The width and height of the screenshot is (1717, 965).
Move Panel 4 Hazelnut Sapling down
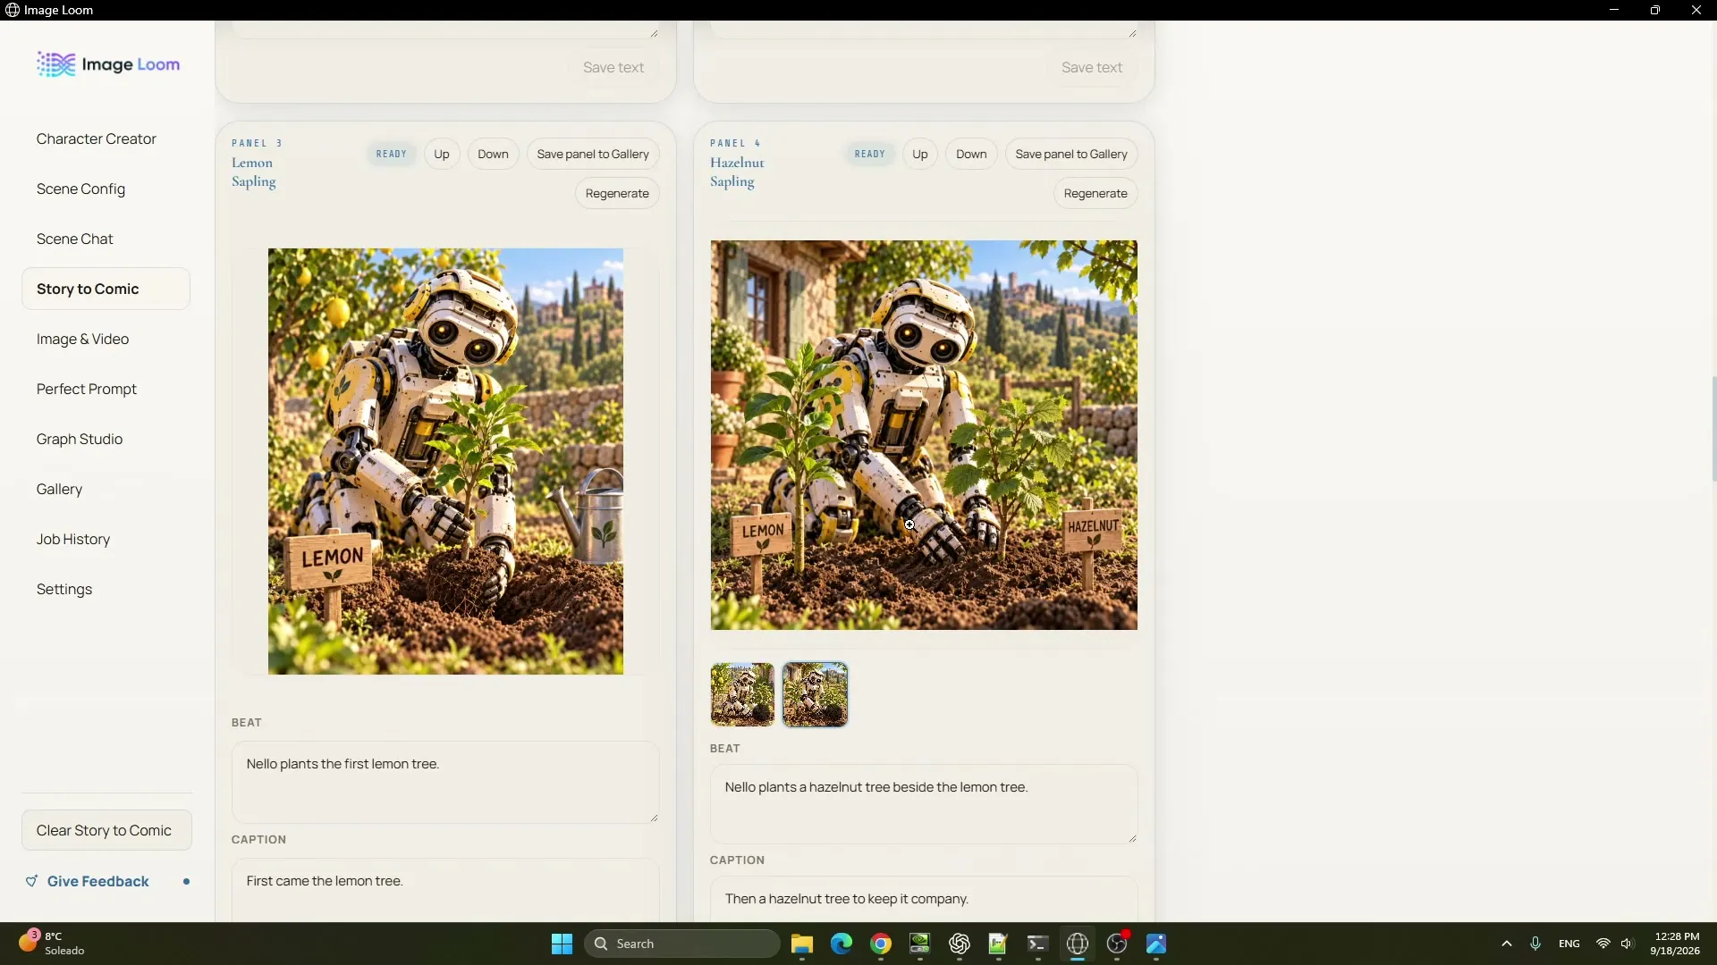click(x=971, y=154)
